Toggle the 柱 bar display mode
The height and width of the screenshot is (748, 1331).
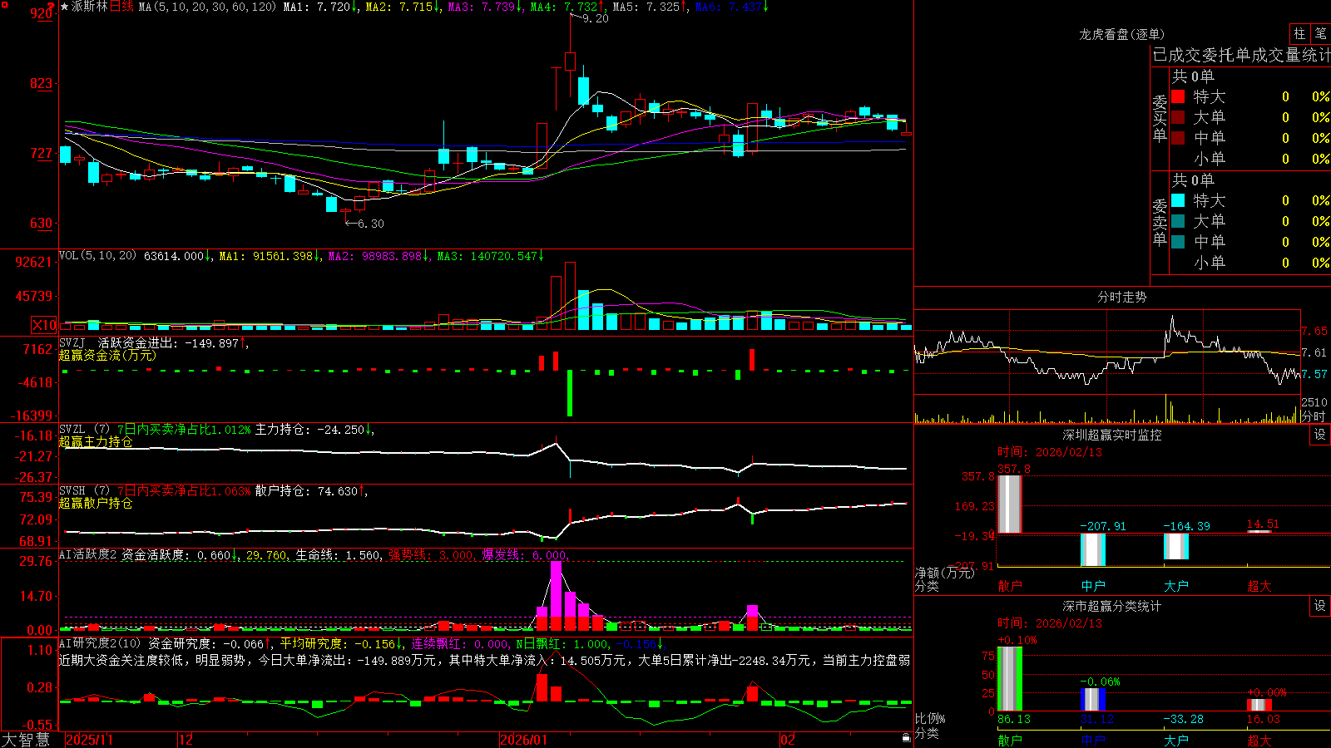click(1299, 34)
